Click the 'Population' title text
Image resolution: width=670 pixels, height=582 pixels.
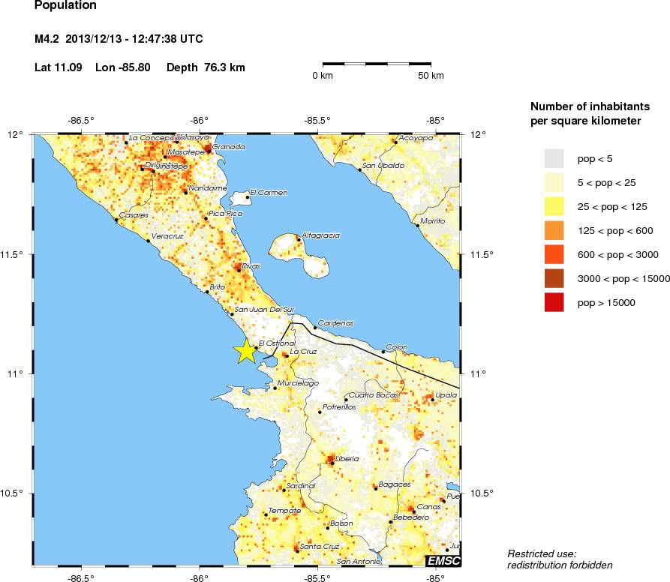click(65, 5)
